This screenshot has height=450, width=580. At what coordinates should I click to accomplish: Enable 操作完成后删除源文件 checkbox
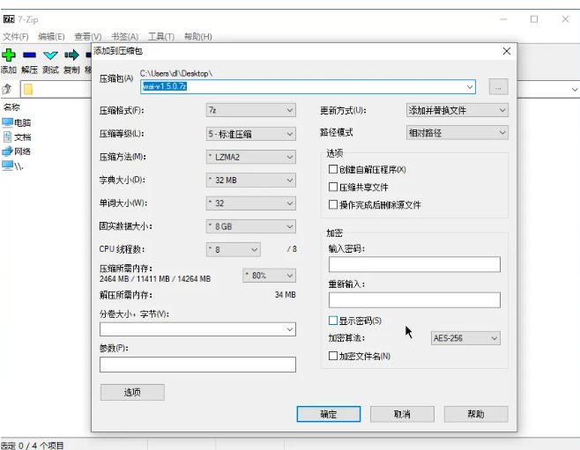(333, 204)
